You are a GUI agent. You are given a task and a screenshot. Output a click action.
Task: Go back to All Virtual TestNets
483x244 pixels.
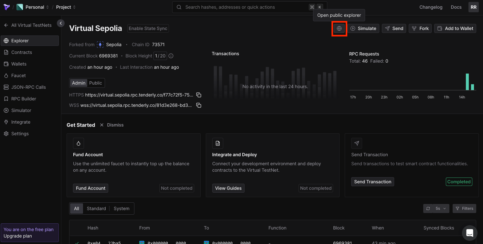coord(28,25)
